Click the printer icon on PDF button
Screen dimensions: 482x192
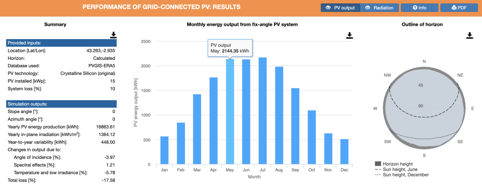(454, 8)
